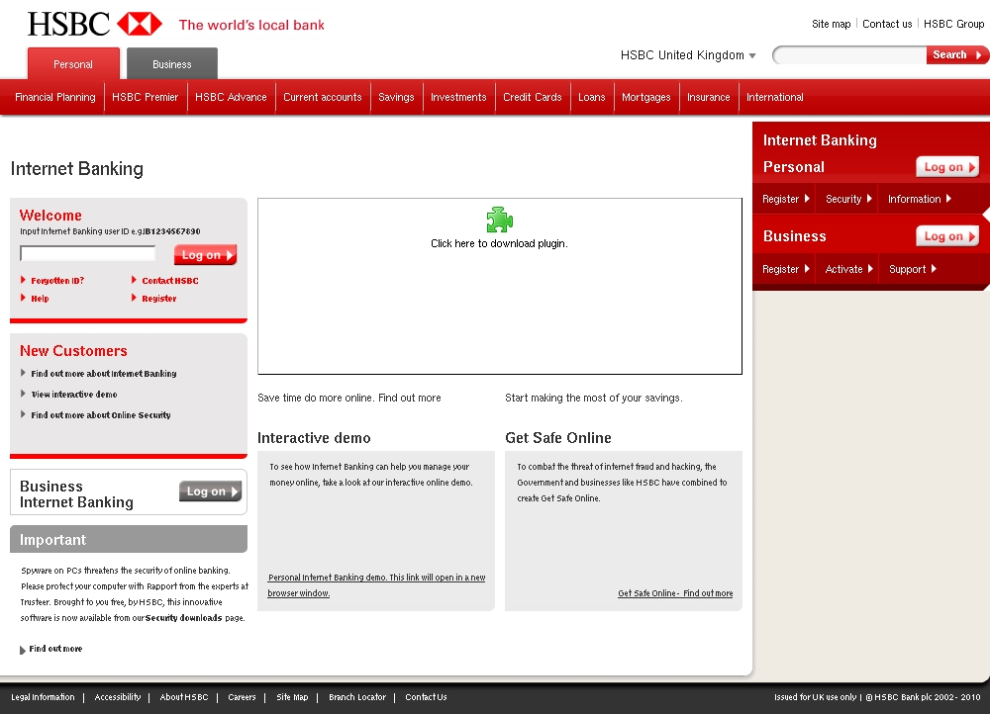Open the View interactive demo link
Viewport: 990px width, 714px height.
click(x=74, y=395)
